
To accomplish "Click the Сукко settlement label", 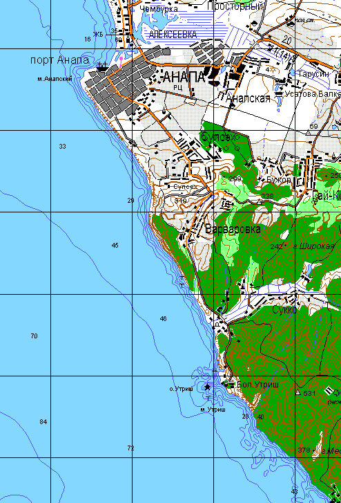I will pos(284,310).
